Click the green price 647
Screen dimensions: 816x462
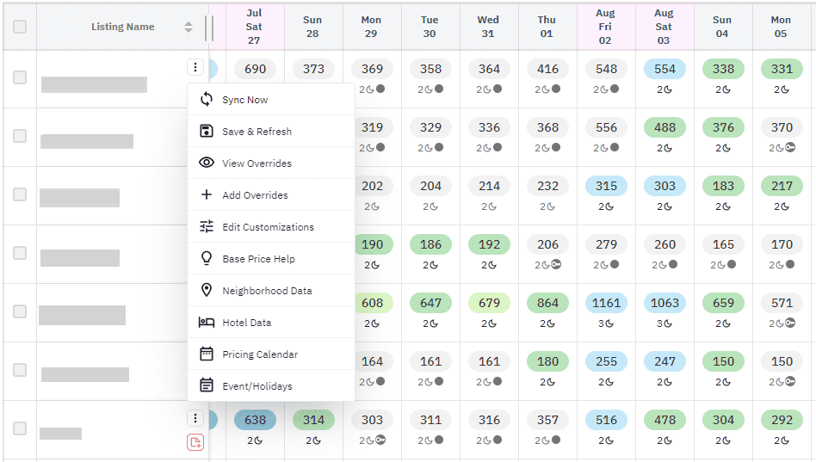click(x=430, y=303)
